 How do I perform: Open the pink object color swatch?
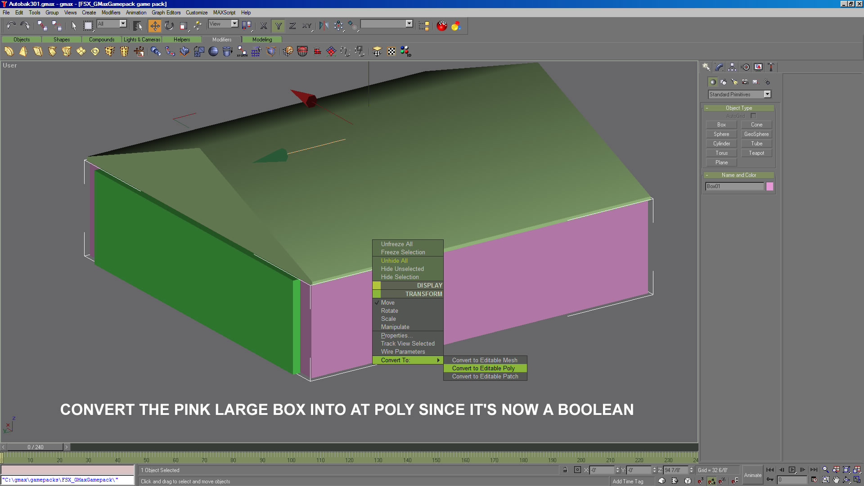tap(769, 186)
